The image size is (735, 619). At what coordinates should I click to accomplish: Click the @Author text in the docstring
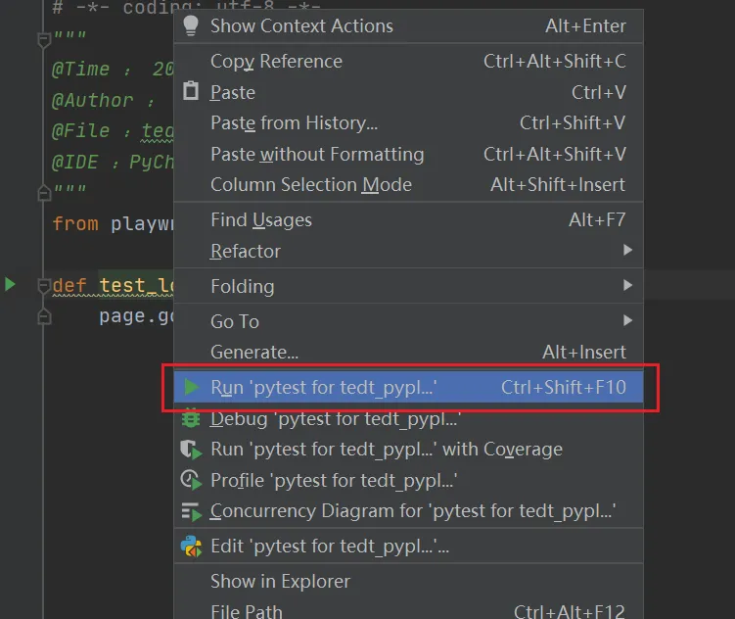coord(93,100)
